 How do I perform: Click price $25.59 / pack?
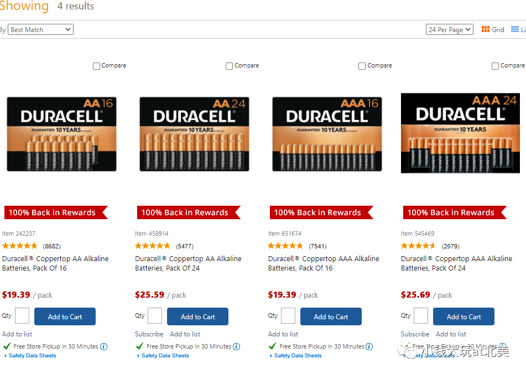click(160, 295)
